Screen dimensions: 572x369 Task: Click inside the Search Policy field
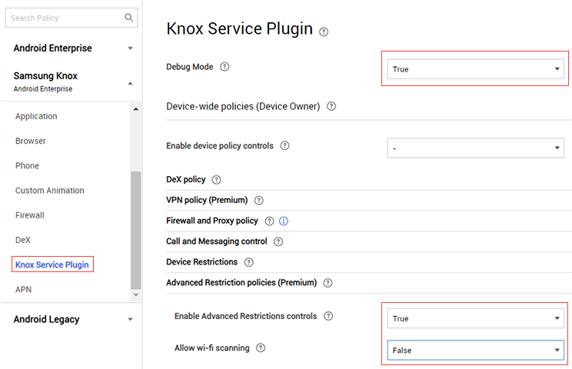coord(65,18)
